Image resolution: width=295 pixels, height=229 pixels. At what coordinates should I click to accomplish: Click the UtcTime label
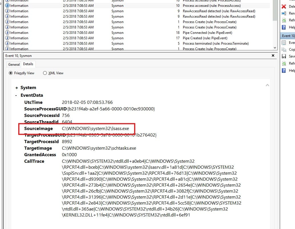click(33, 102)
